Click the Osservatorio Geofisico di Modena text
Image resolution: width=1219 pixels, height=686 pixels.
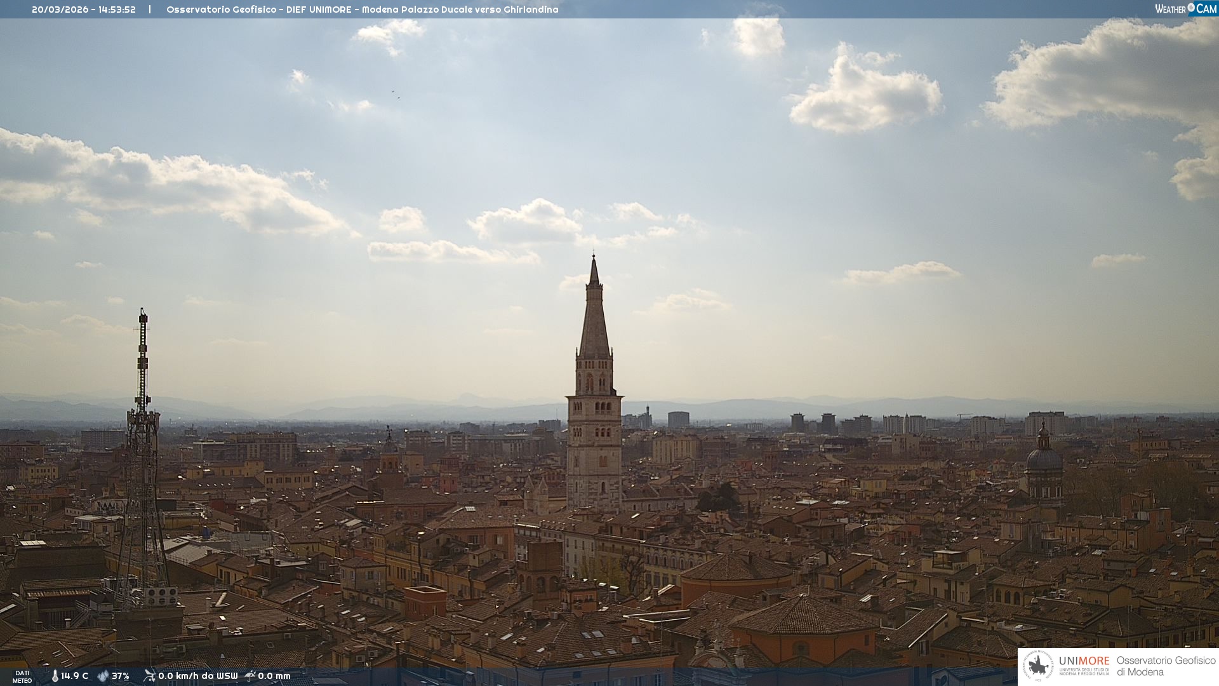(x=1166, y=666)
